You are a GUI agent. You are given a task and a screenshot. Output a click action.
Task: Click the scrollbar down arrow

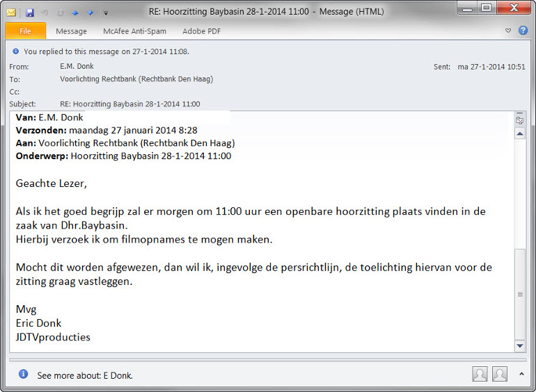coord(520,346)
